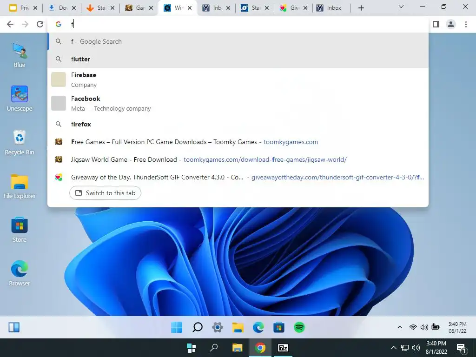The width and height of the screenshot is (476, 357).
Task: Open Chrome's three-dot menu
Action: click(x=466, y=24)
